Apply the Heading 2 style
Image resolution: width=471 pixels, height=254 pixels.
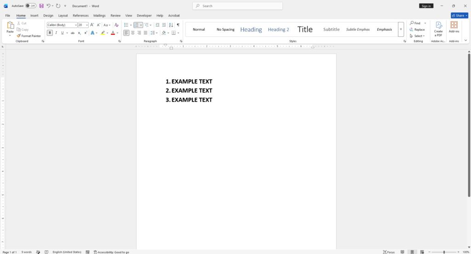(278, 29)
